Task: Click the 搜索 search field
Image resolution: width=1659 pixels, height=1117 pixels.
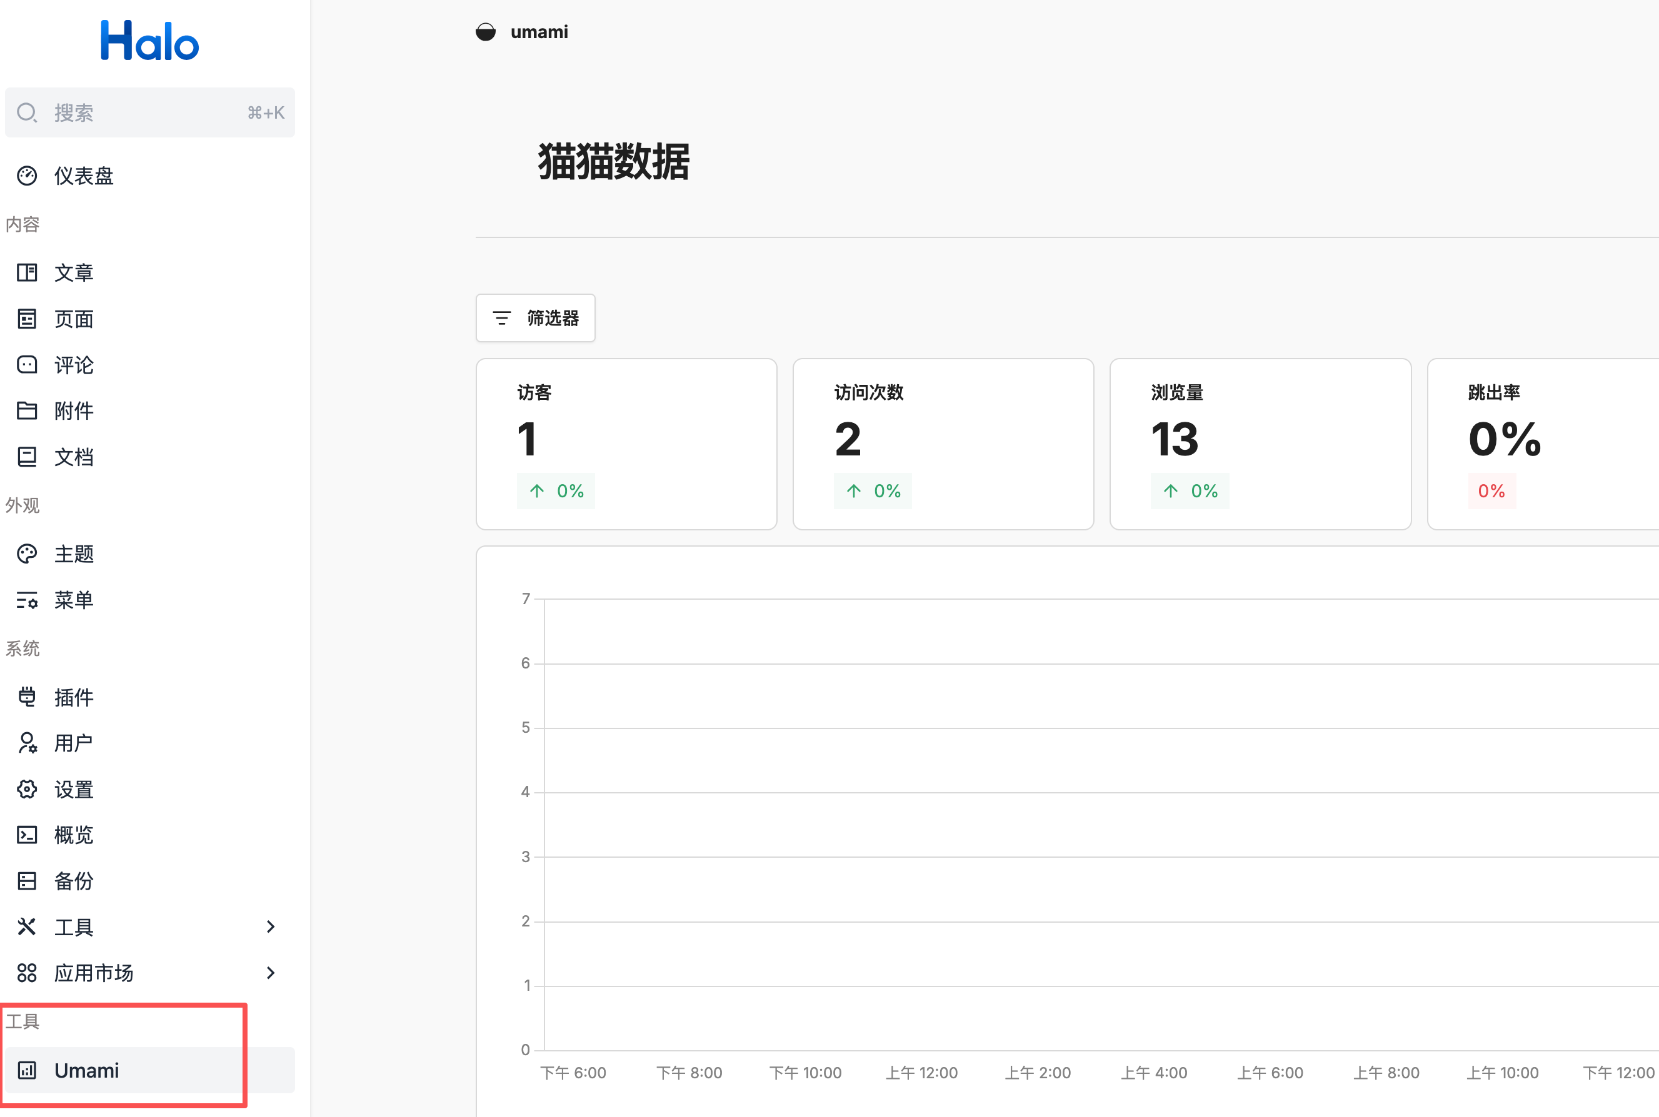Action: pos(149,112)
